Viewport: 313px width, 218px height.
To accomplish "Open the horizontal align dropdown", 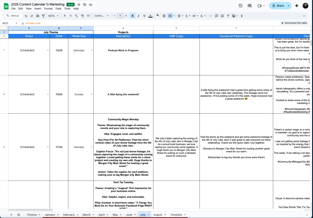I will coord(180,16).
